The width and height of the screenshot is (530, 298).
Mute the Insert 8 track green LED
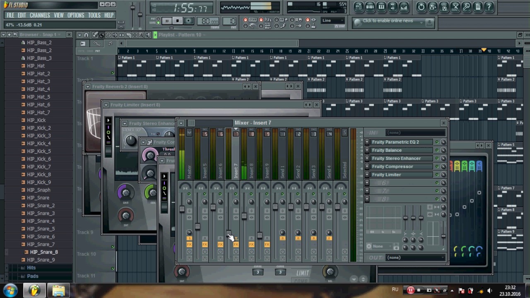(x=251, y=194)
